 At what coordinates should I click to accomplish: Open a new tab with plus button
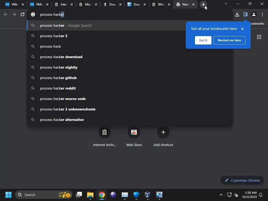pos(203,5)
